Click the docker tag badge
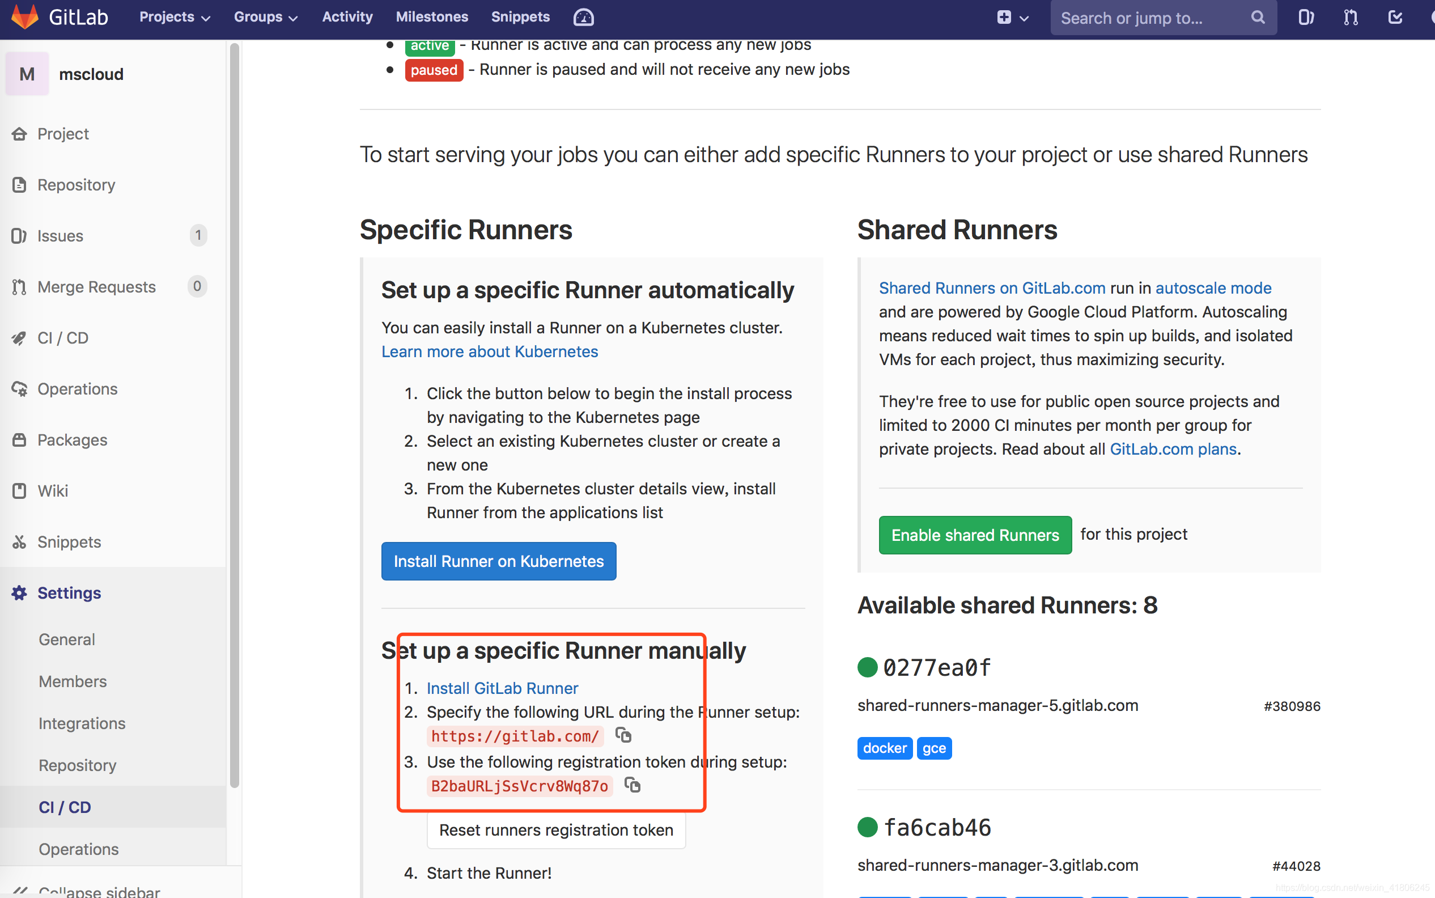This screenshot has height=898, width=1435. (x=885, y=748)
